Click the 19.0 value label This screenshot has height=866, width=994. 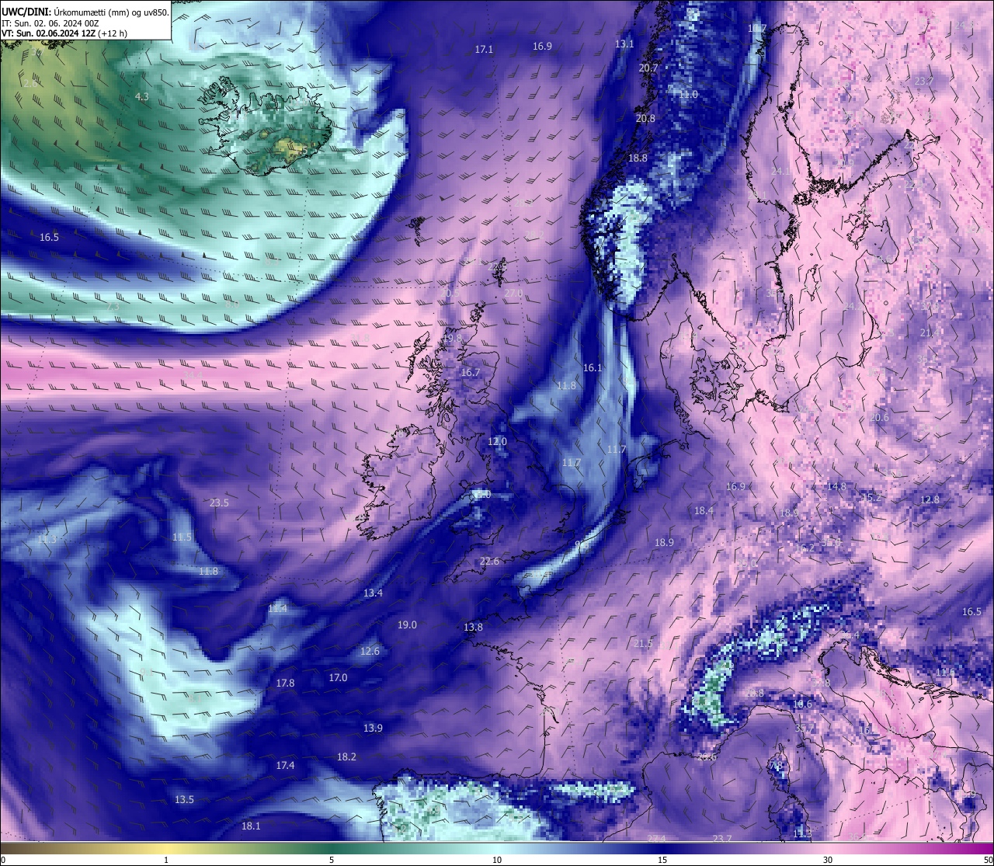pyautogui.click(x=407, y=625)
